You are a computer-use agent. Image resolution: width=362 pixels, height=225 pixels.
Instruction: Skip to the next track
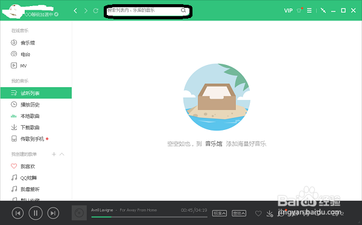(x=53, y=213)
